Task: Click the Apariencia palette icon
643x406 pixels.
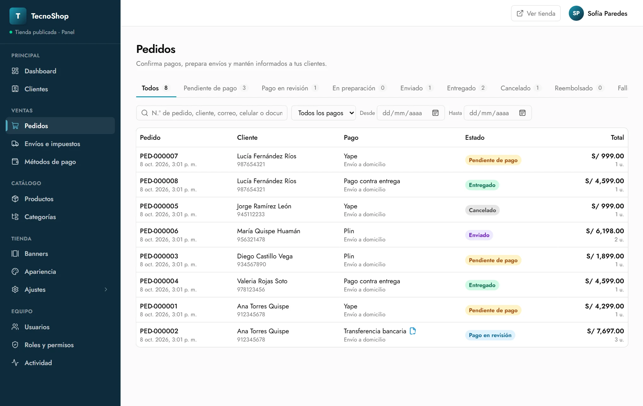Action: tap(15, 271)
